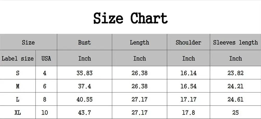
Task: Click the USA header cell
Action: pos(46,58)
